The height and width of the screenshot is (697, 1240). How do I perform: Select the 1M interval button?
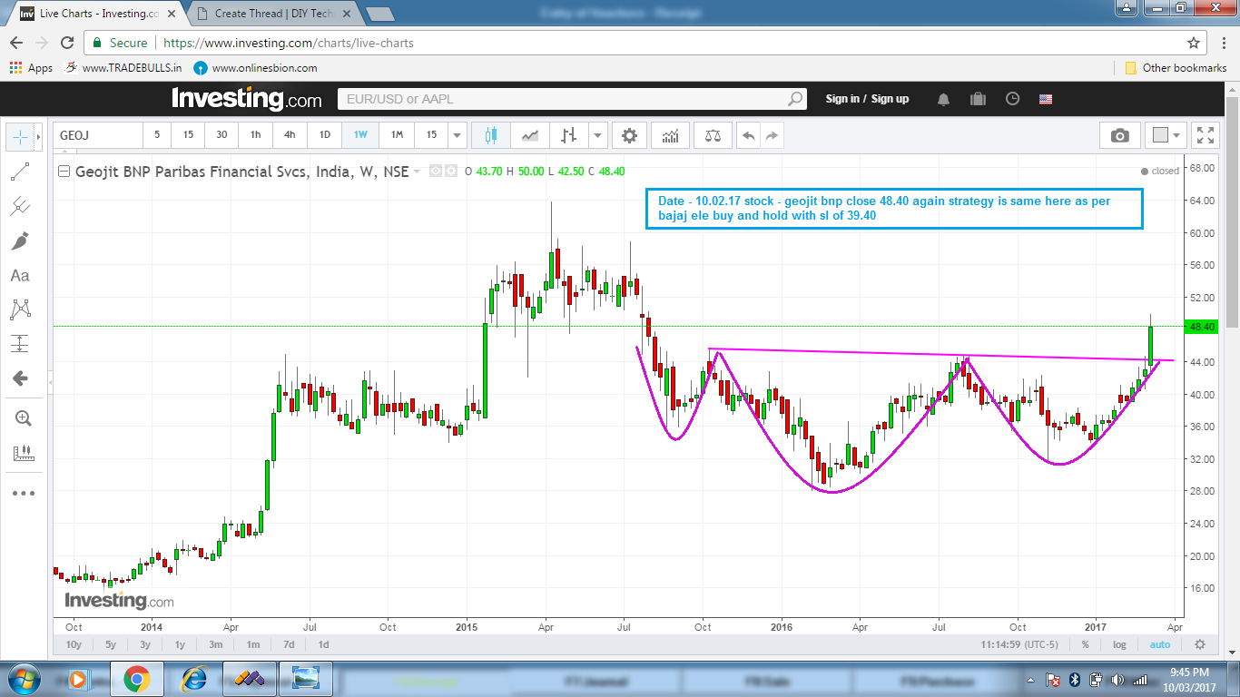[x=397, y=135]
